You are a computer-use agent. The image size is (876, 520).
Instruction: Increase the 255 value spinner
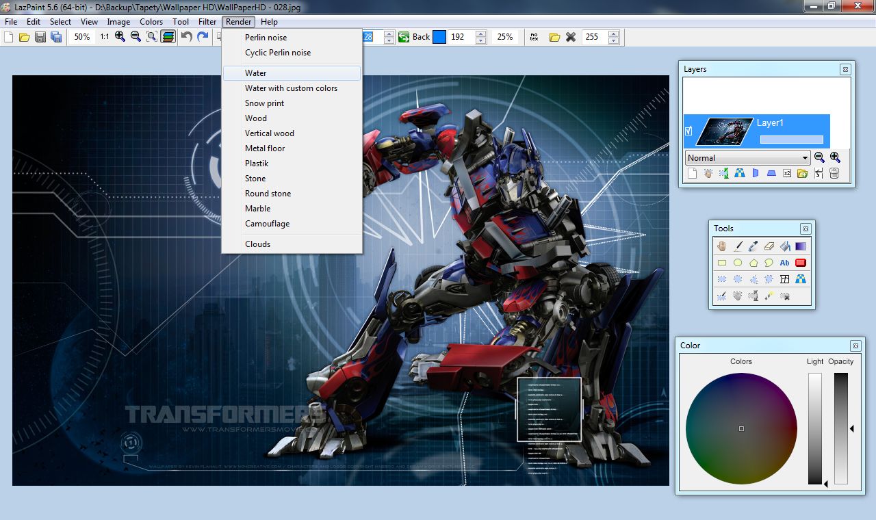(613, 34)
